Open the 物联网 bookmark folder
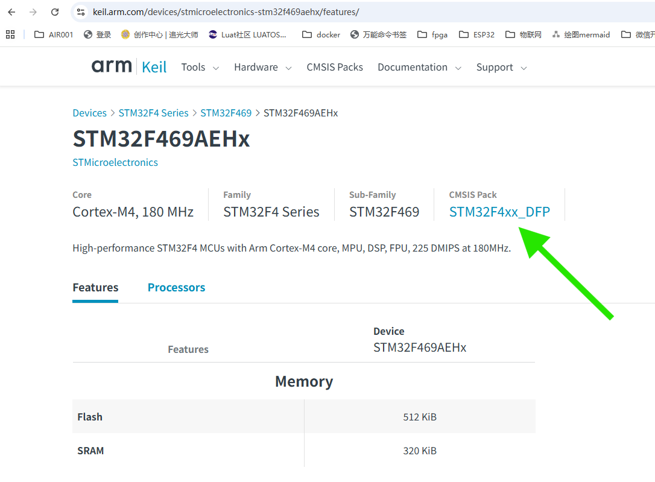Image resolution: width=655 pixels, height=482 pixels. pos(524,34)
